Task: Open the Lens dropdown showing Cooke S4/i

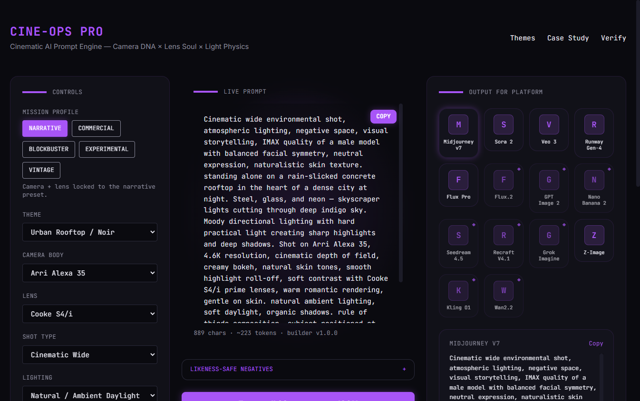Action: (90, 314)
